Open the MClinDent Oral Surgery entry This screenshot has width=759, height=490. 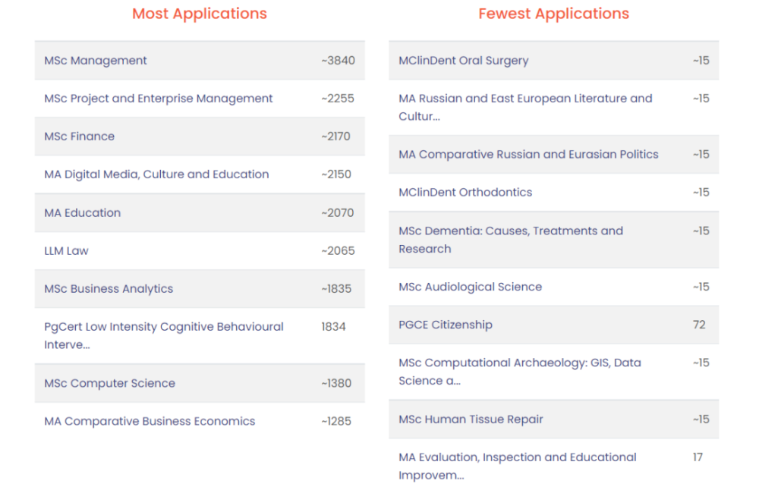[554, 61]
